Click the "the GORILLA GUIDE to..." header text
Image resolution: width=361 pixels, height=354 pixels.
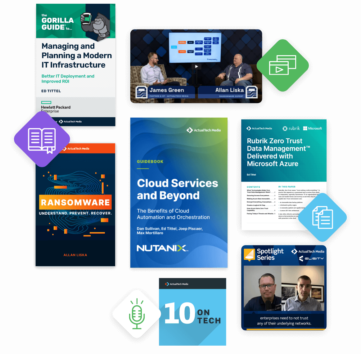(57, 22)
